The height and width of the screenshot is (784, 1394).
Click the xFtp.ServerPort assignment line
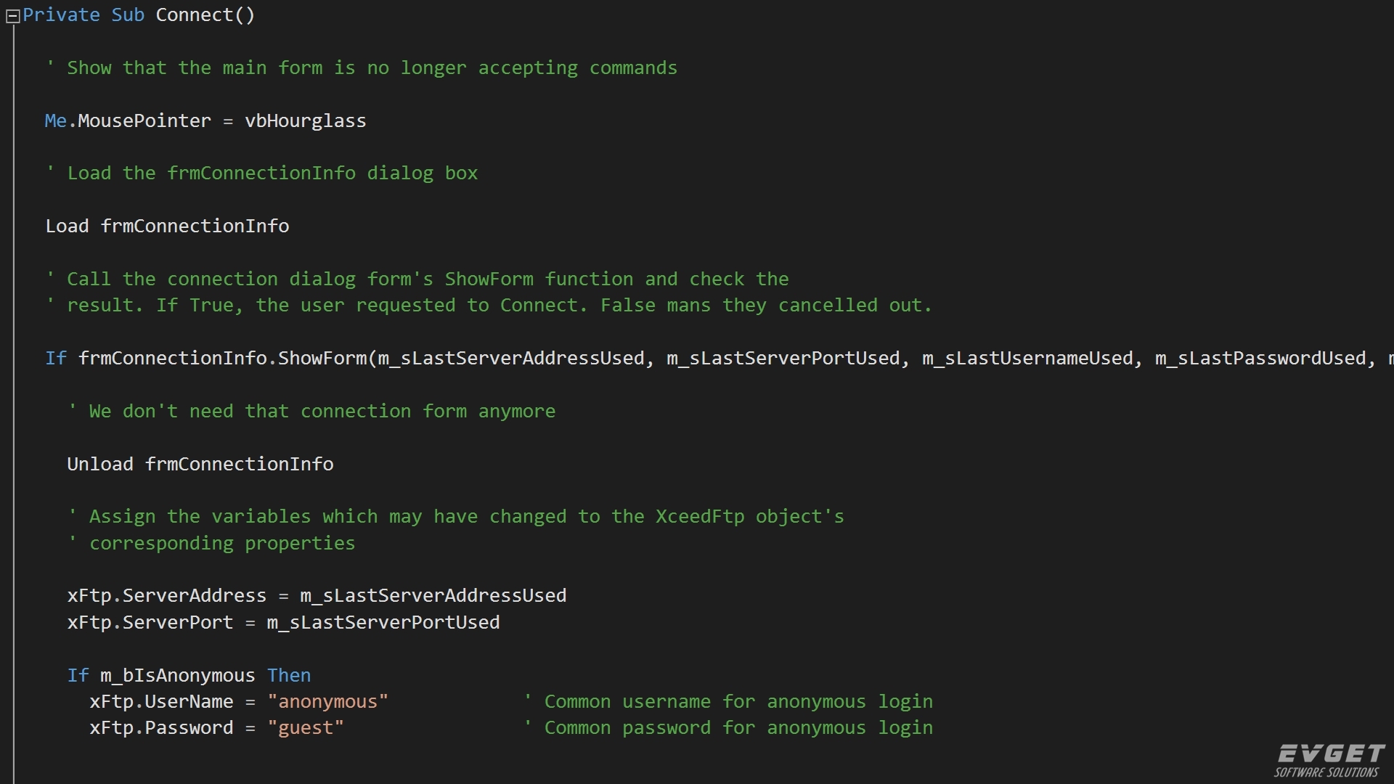coord(283,622)
